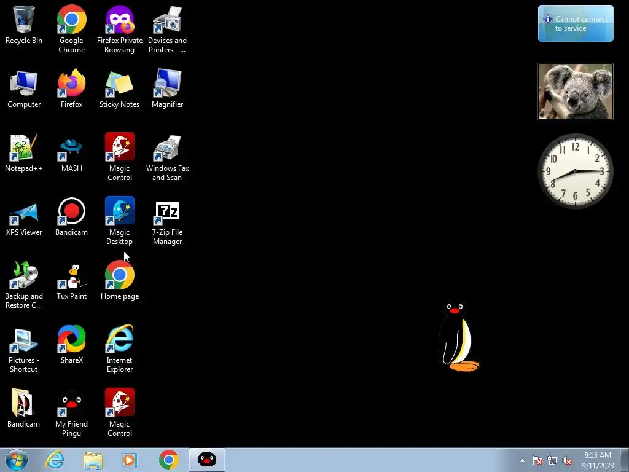Select the Firefox desktop shortcut
629x472 pixels.
coord(71,88)
